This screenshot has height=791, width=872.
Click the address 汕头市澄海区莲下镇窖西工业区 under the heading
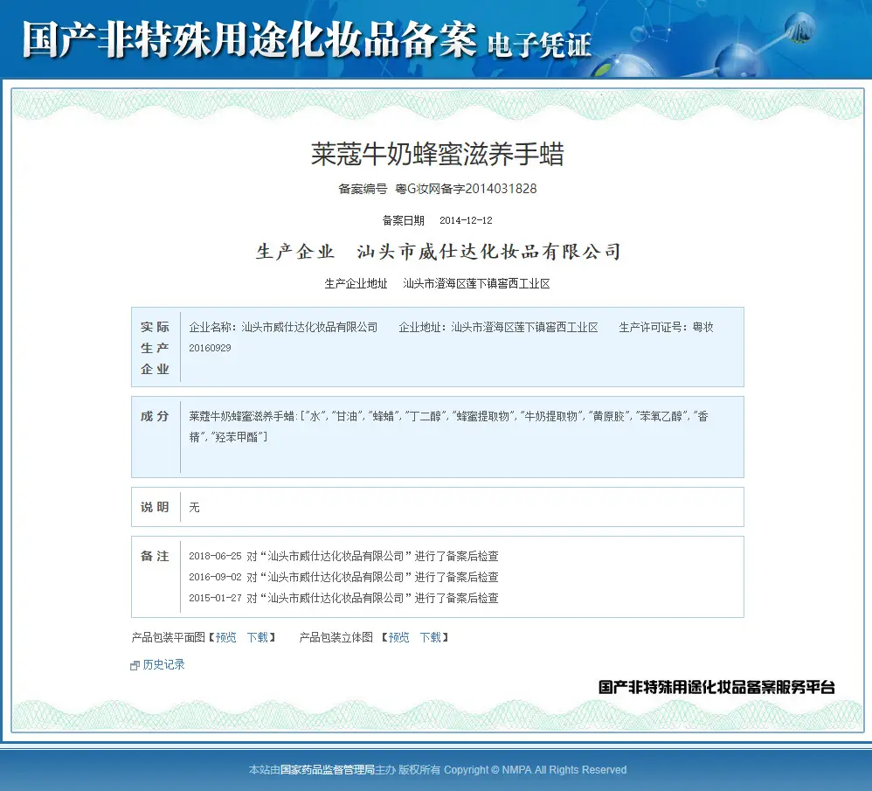pyautogui.click(x=476, y=284)
